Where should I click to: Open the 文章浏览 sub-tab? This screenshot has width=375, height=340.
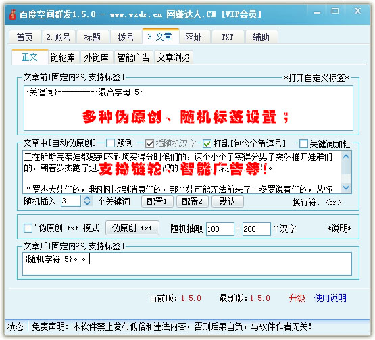[x=174, y=57]
